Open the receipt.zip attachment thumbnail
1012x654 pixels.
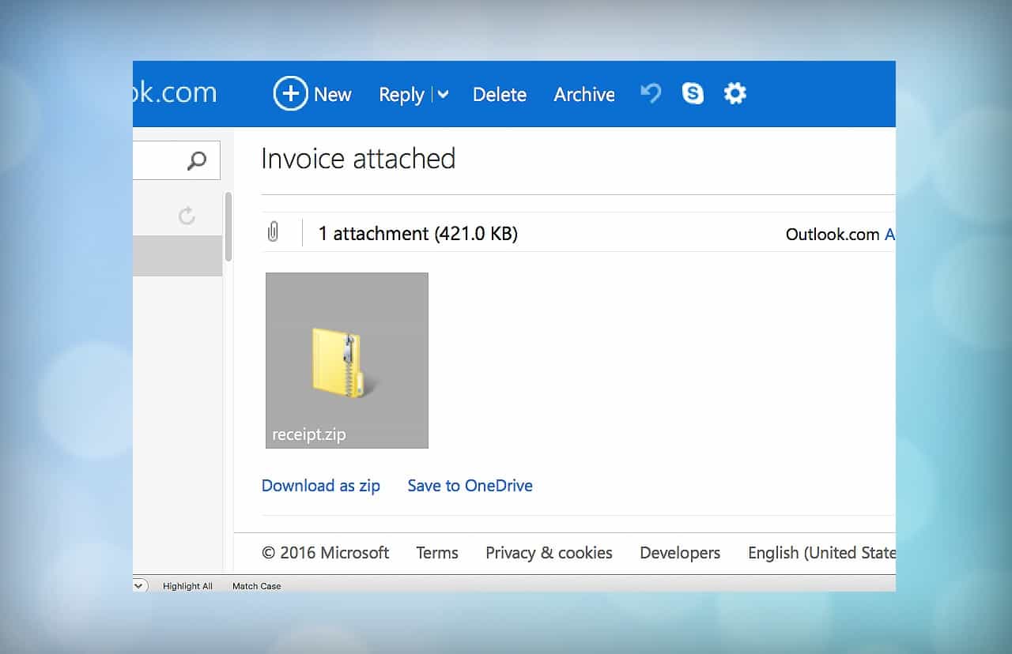[347, 360]
